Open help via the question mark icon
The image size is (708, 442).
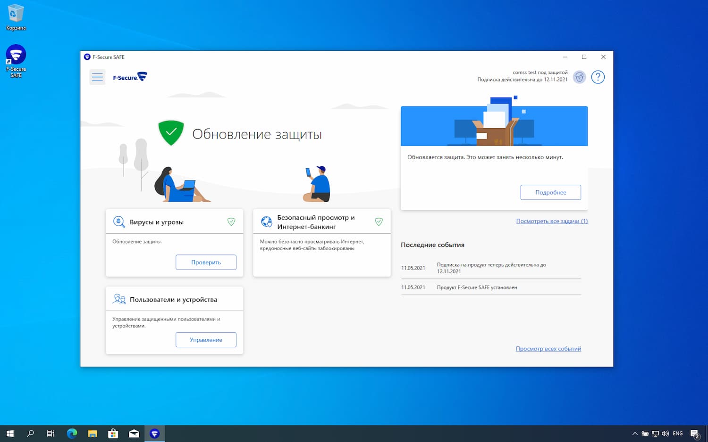click(598, 77)
